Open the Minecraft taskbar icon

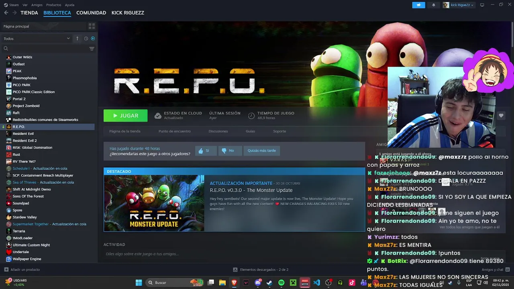(293, 283)
